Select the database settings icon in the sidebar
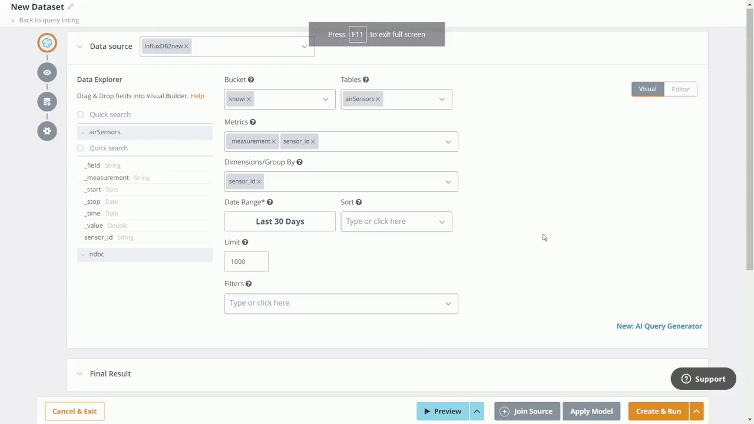The height and width of the screenshot is (424, 754). (47, 101)
